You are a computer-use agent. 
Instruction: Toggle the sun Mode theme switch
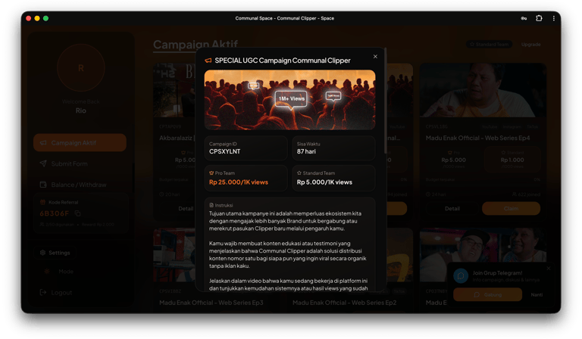pyautogui.click(x=47, y=272)
